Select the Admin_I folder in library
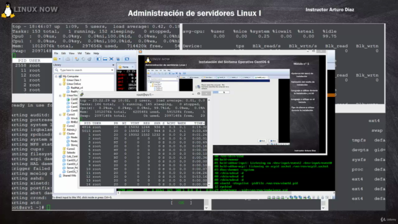The width and height of the screenshot is (398, 224). point(72,130)
